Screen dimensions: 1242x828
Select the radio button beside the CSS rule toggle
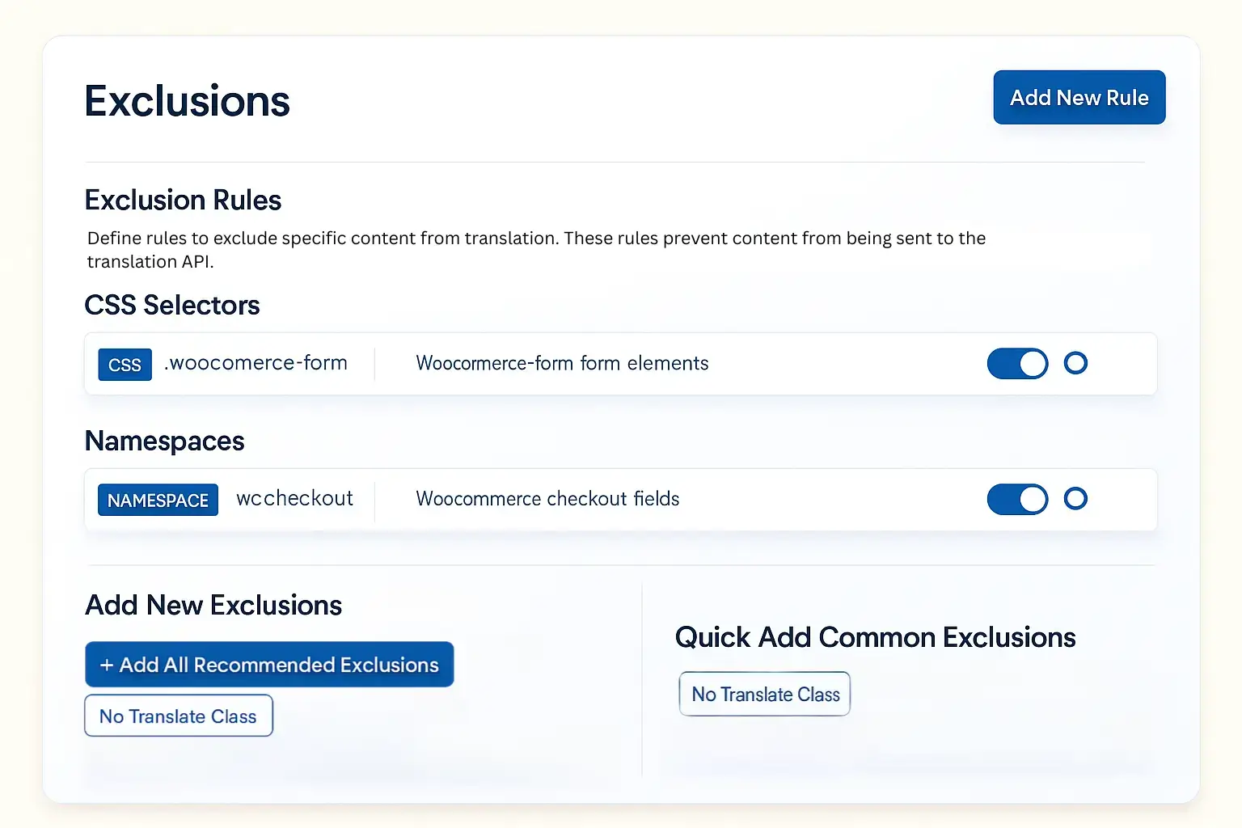point(1076,364)
